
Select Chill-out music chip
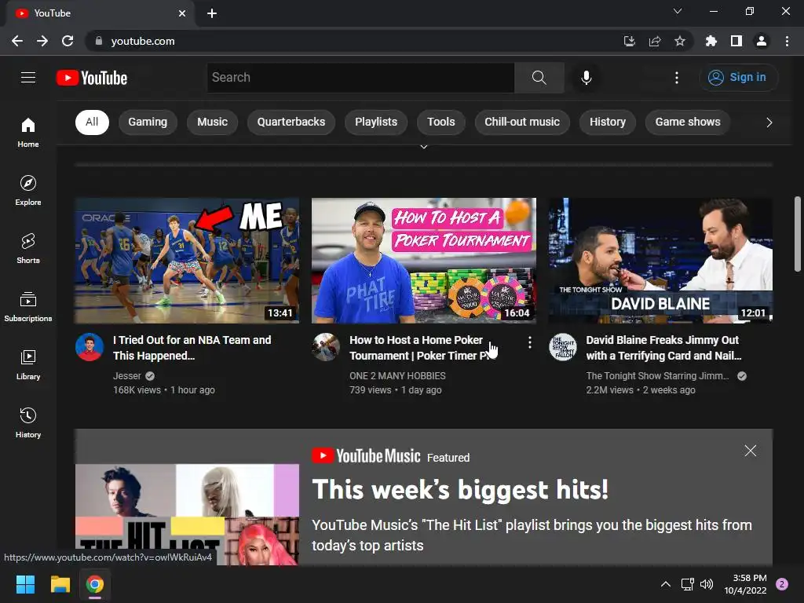tap(522, 122)
